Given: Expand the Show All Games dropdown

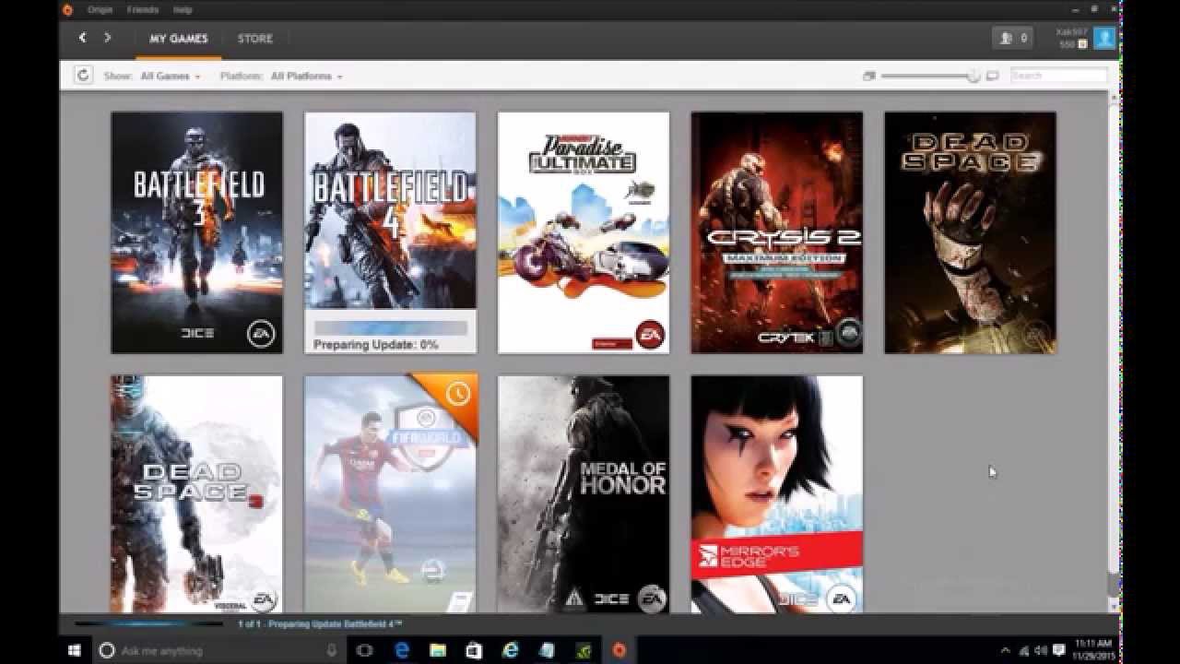Looking at the screenshot, I should pyautogui.click(x=170, y=77).
